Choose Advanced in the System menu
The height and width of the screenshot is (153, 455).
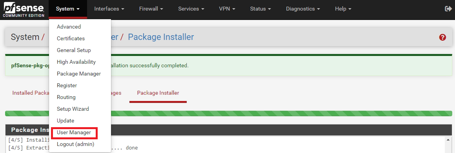point(69,27)
